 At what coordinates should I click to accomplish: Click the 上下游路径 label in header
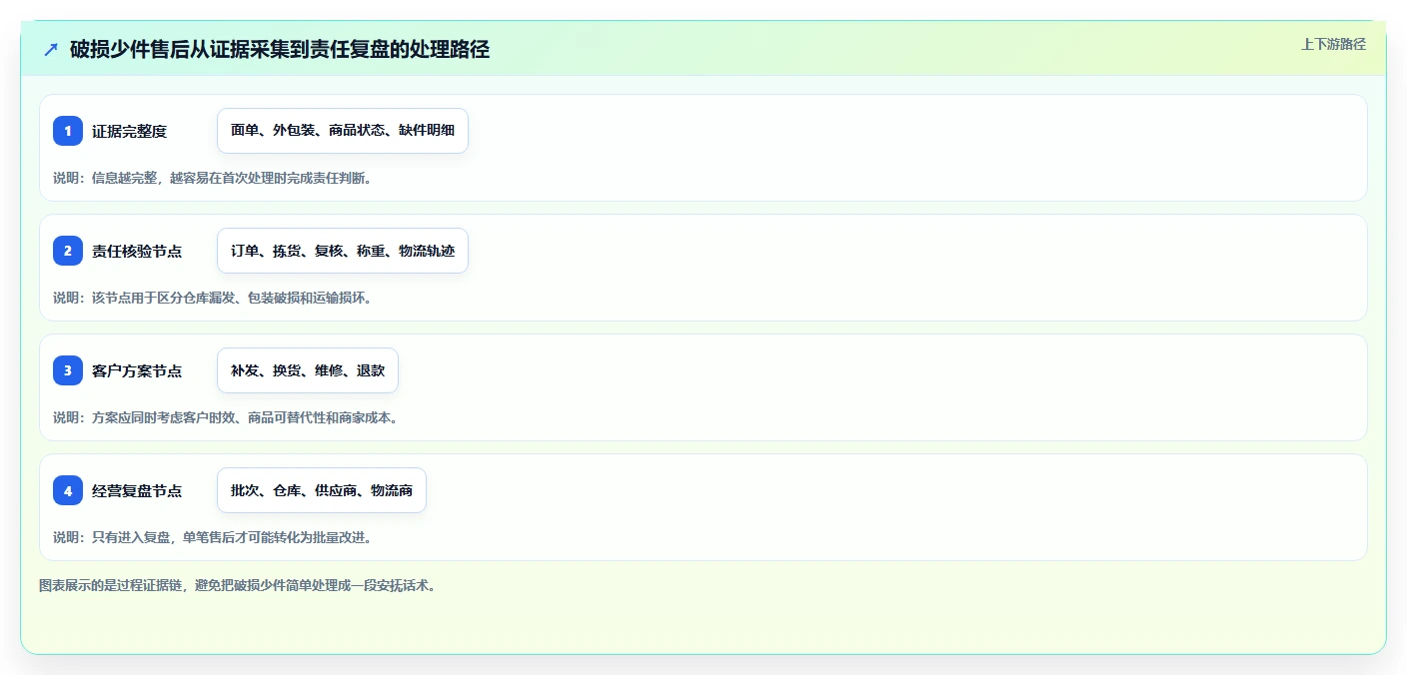tap(1333, 44)
